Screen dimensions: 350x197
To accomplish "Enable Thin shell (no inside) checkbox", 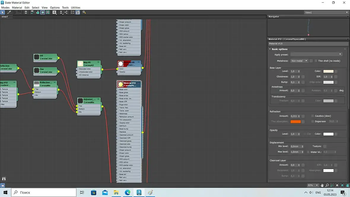I will 316,61.
